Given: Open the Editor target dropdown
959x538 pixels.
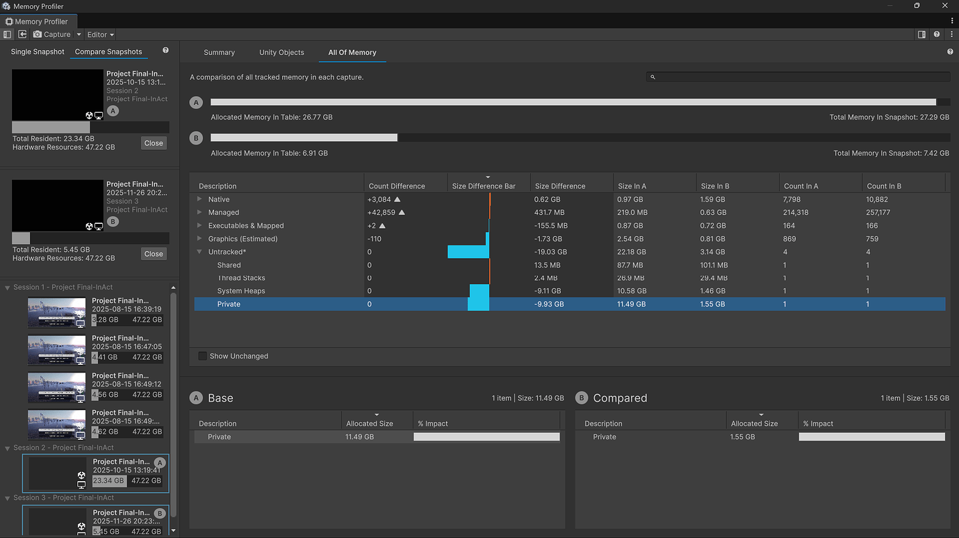Looking at the screenshot, I should [99, 34].
